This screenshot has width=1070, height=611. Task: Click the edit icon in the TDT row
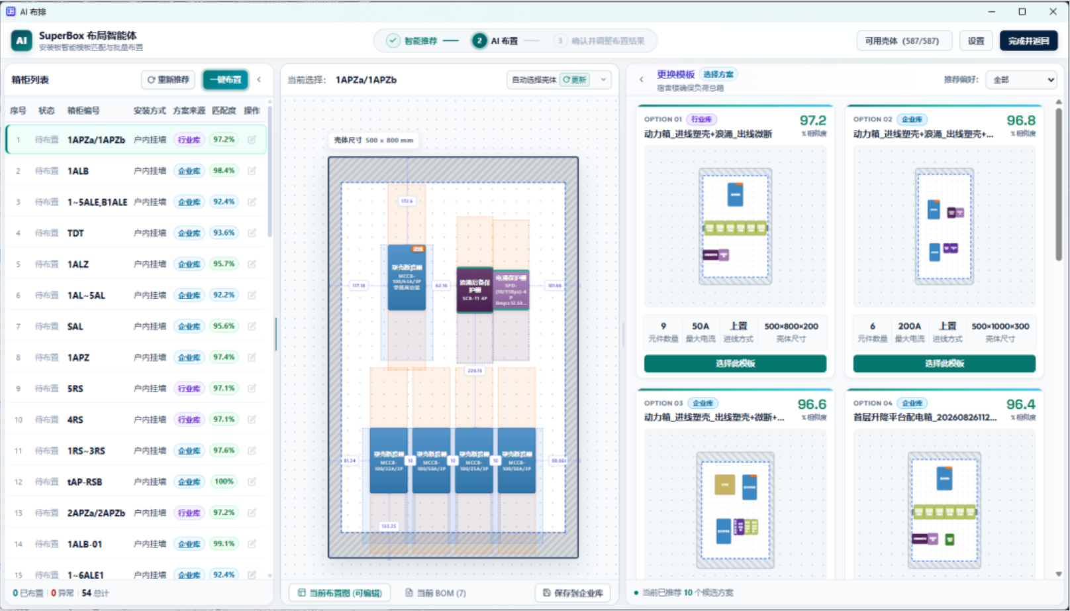[252, 233]
